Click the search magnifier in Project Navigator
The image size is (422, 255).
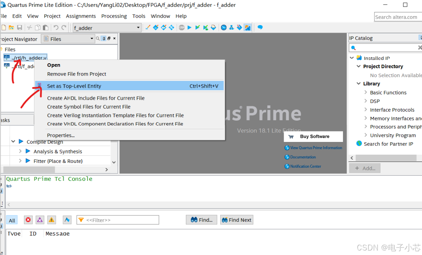click(x=98, y=39)
